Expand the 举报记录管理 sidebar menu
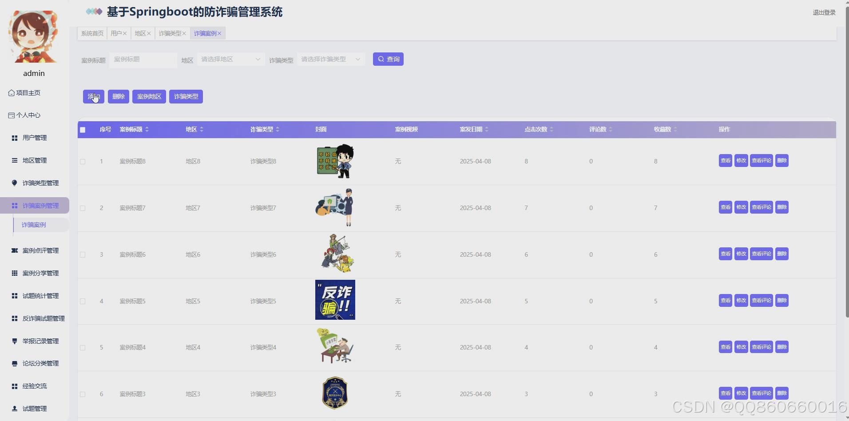This screenshot has height=421, width=849. pyautogui.click(x=35, y=341)
